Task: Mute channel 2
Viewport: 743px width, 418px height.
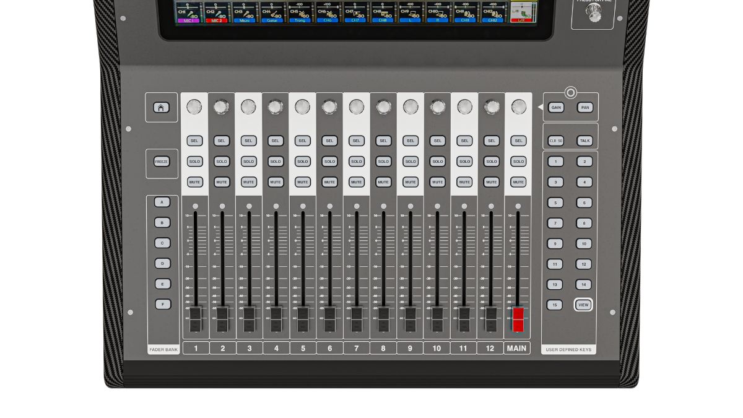Action: [x=222, y=182]
